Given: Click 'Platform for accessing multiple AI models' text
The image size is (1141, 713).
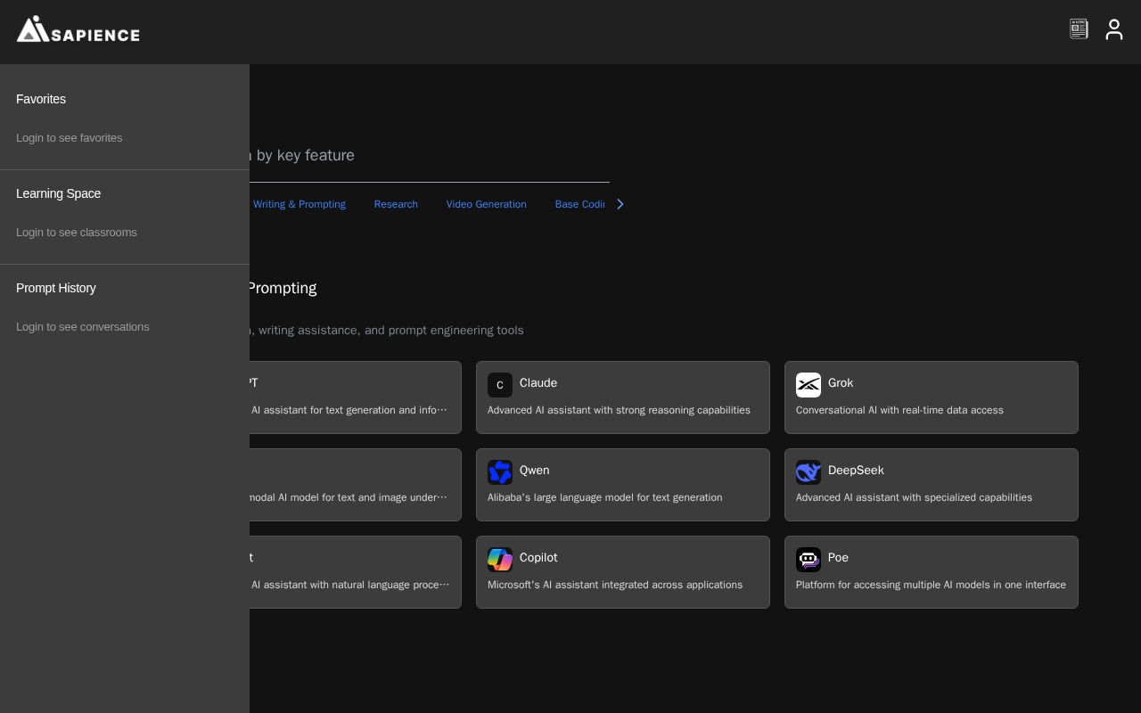Looking at the screenshot, I should (931, 585).
